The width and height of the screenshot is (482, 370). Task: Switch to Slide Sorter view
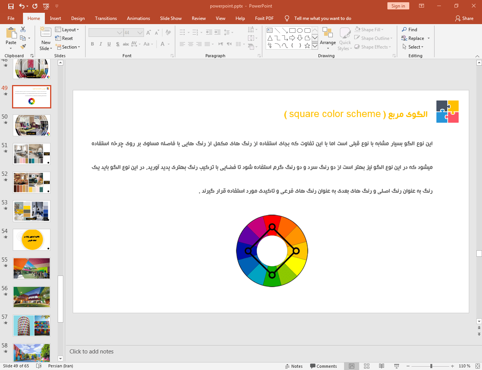[x=367, y=366]
